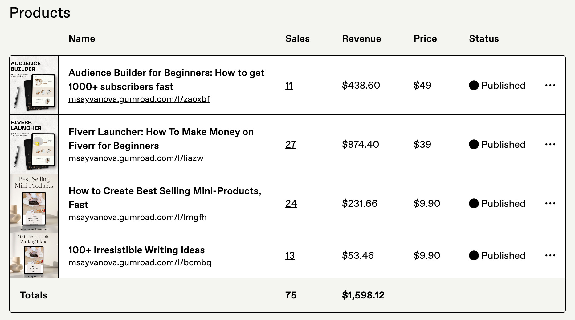Sort products by Revenue column header
575x320 pixels.
(x=361, y=38)
